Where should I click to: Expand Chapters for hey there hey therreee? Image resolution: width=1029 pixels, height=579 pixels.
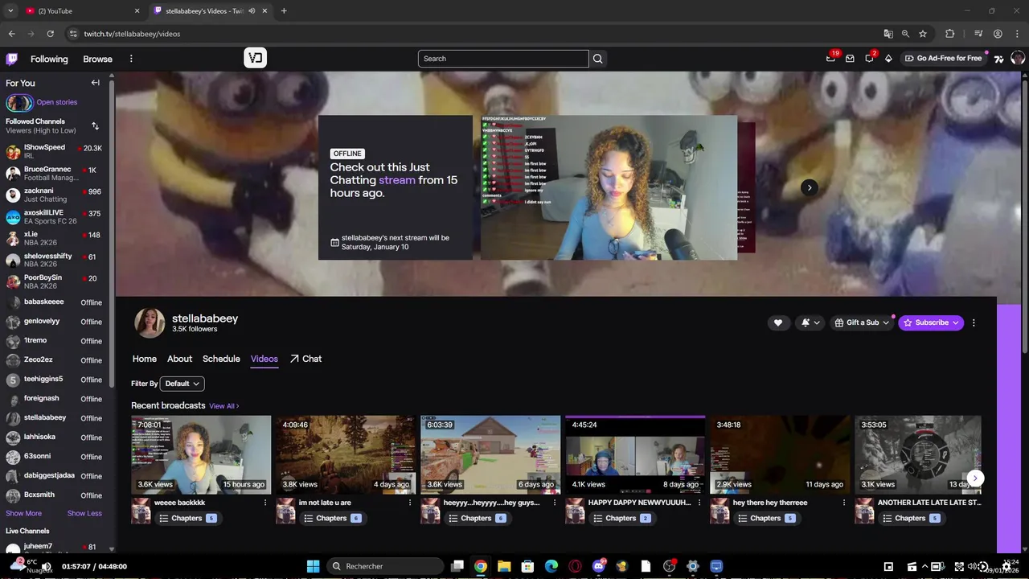(765, 518)
